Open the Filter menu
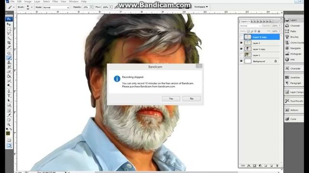309x173 pixels. 55,1
